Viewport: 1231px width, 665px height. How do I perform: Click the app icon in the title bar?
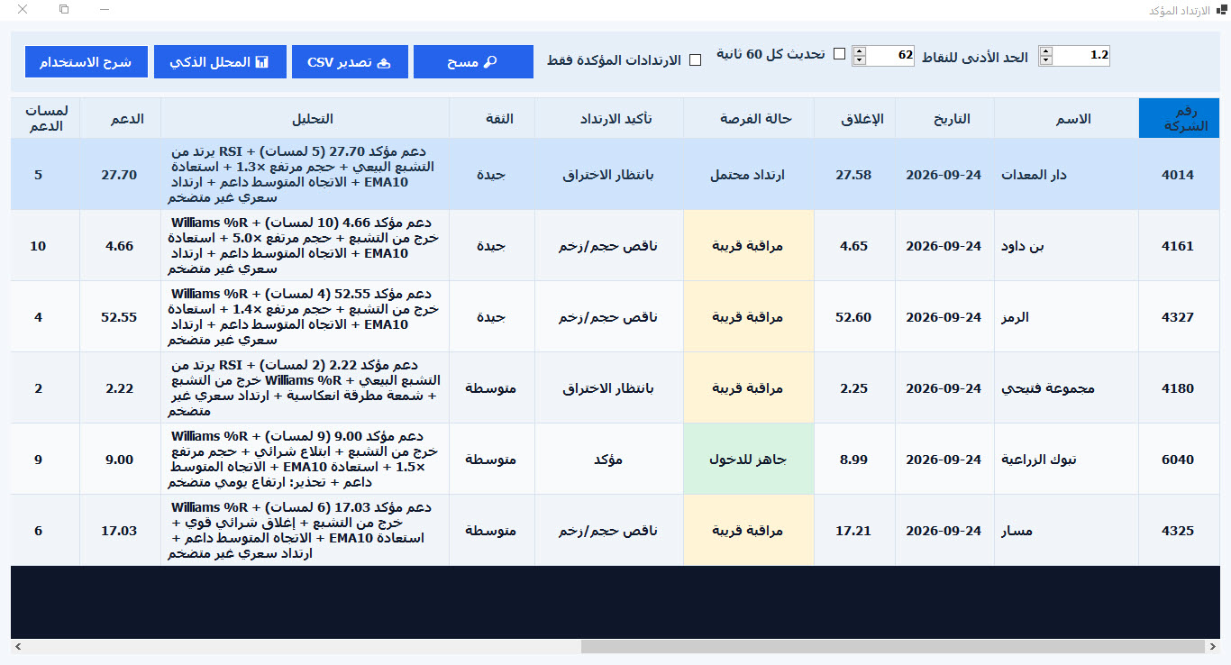point(1221,9)
